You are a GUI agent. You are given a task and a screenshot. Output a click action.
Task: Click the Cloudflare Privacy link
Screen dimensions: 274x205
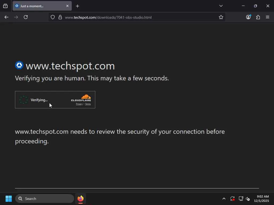79,104
